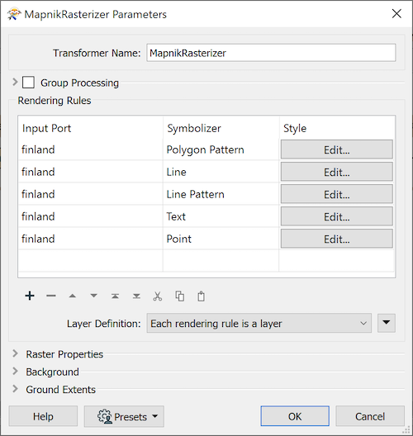Click the Symbolizer column header
The width and height of the screenshot is (413, 436).
pyautogui.click(x=221, y=128)
